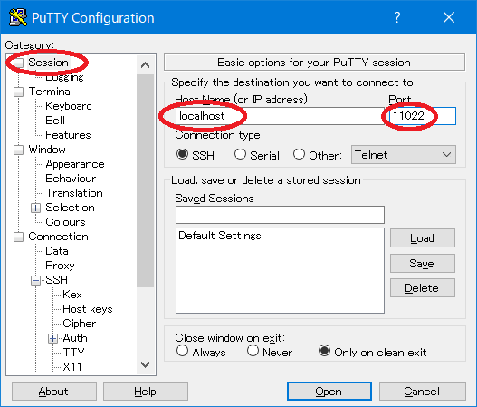Collapse the Terminal category node

pyautogui.click(x=19, y=92)
